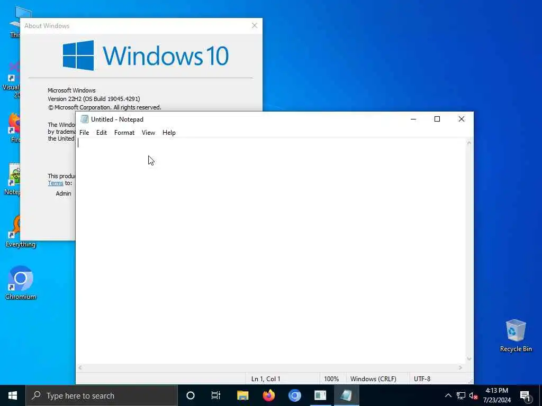Open the Format menu in Notepad

(124, 133)
